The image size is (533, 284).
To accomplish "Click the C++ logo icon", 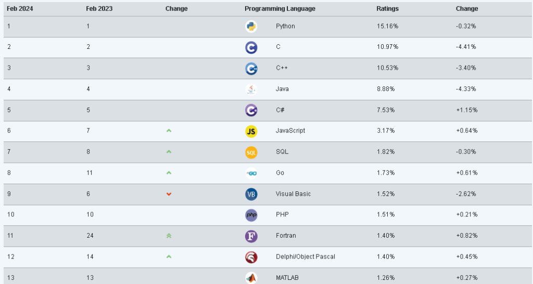I will pyautogui.click(x=251, y=68).
